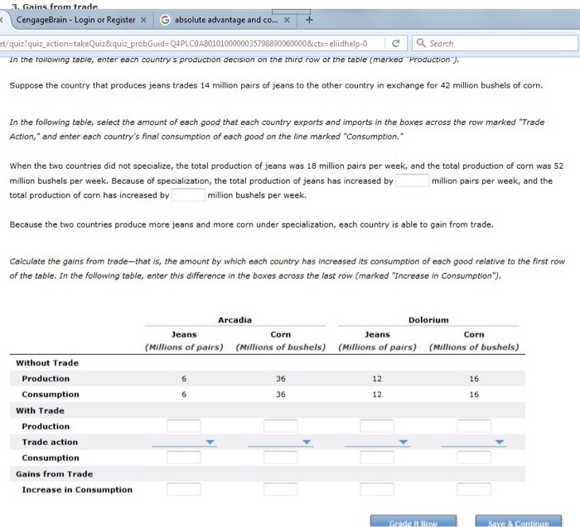Click the With Trade section label
This screenshot has height=527, width=580.
tap(40, 410)
